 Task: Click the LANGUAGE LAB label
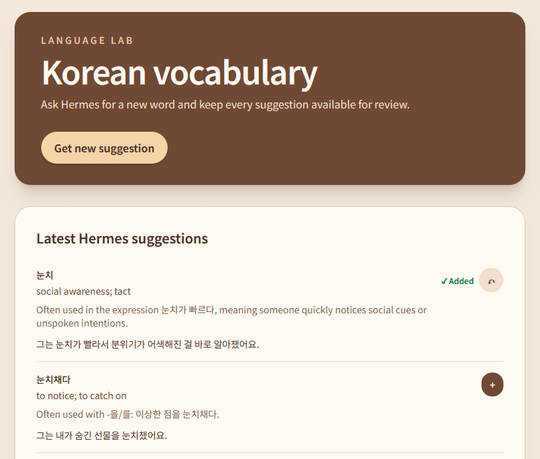[87, 41]
